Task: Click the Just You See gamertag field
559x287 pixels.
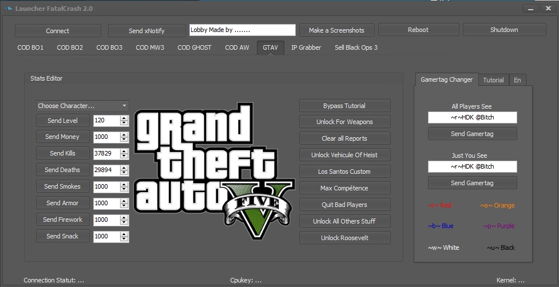Action: [473, 166]
